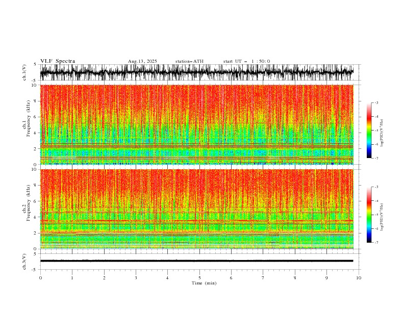Click the ch.2 "Frequency (kHz)" axis label

point(29,202)
